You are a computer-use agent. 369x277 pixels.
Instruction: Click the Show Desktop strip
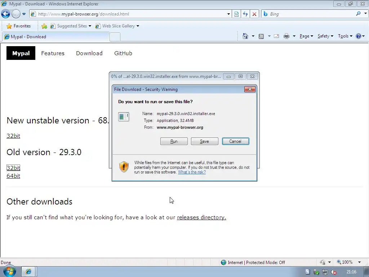pos(366,272)
